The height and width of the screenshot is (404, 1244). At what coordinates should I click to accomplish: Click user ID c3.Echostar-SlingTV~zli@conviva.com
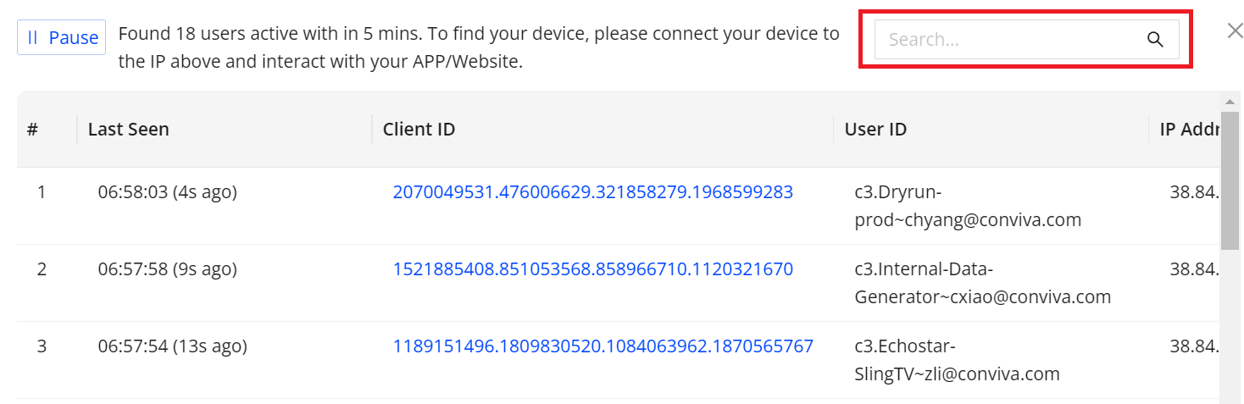[x=956, y=360]
